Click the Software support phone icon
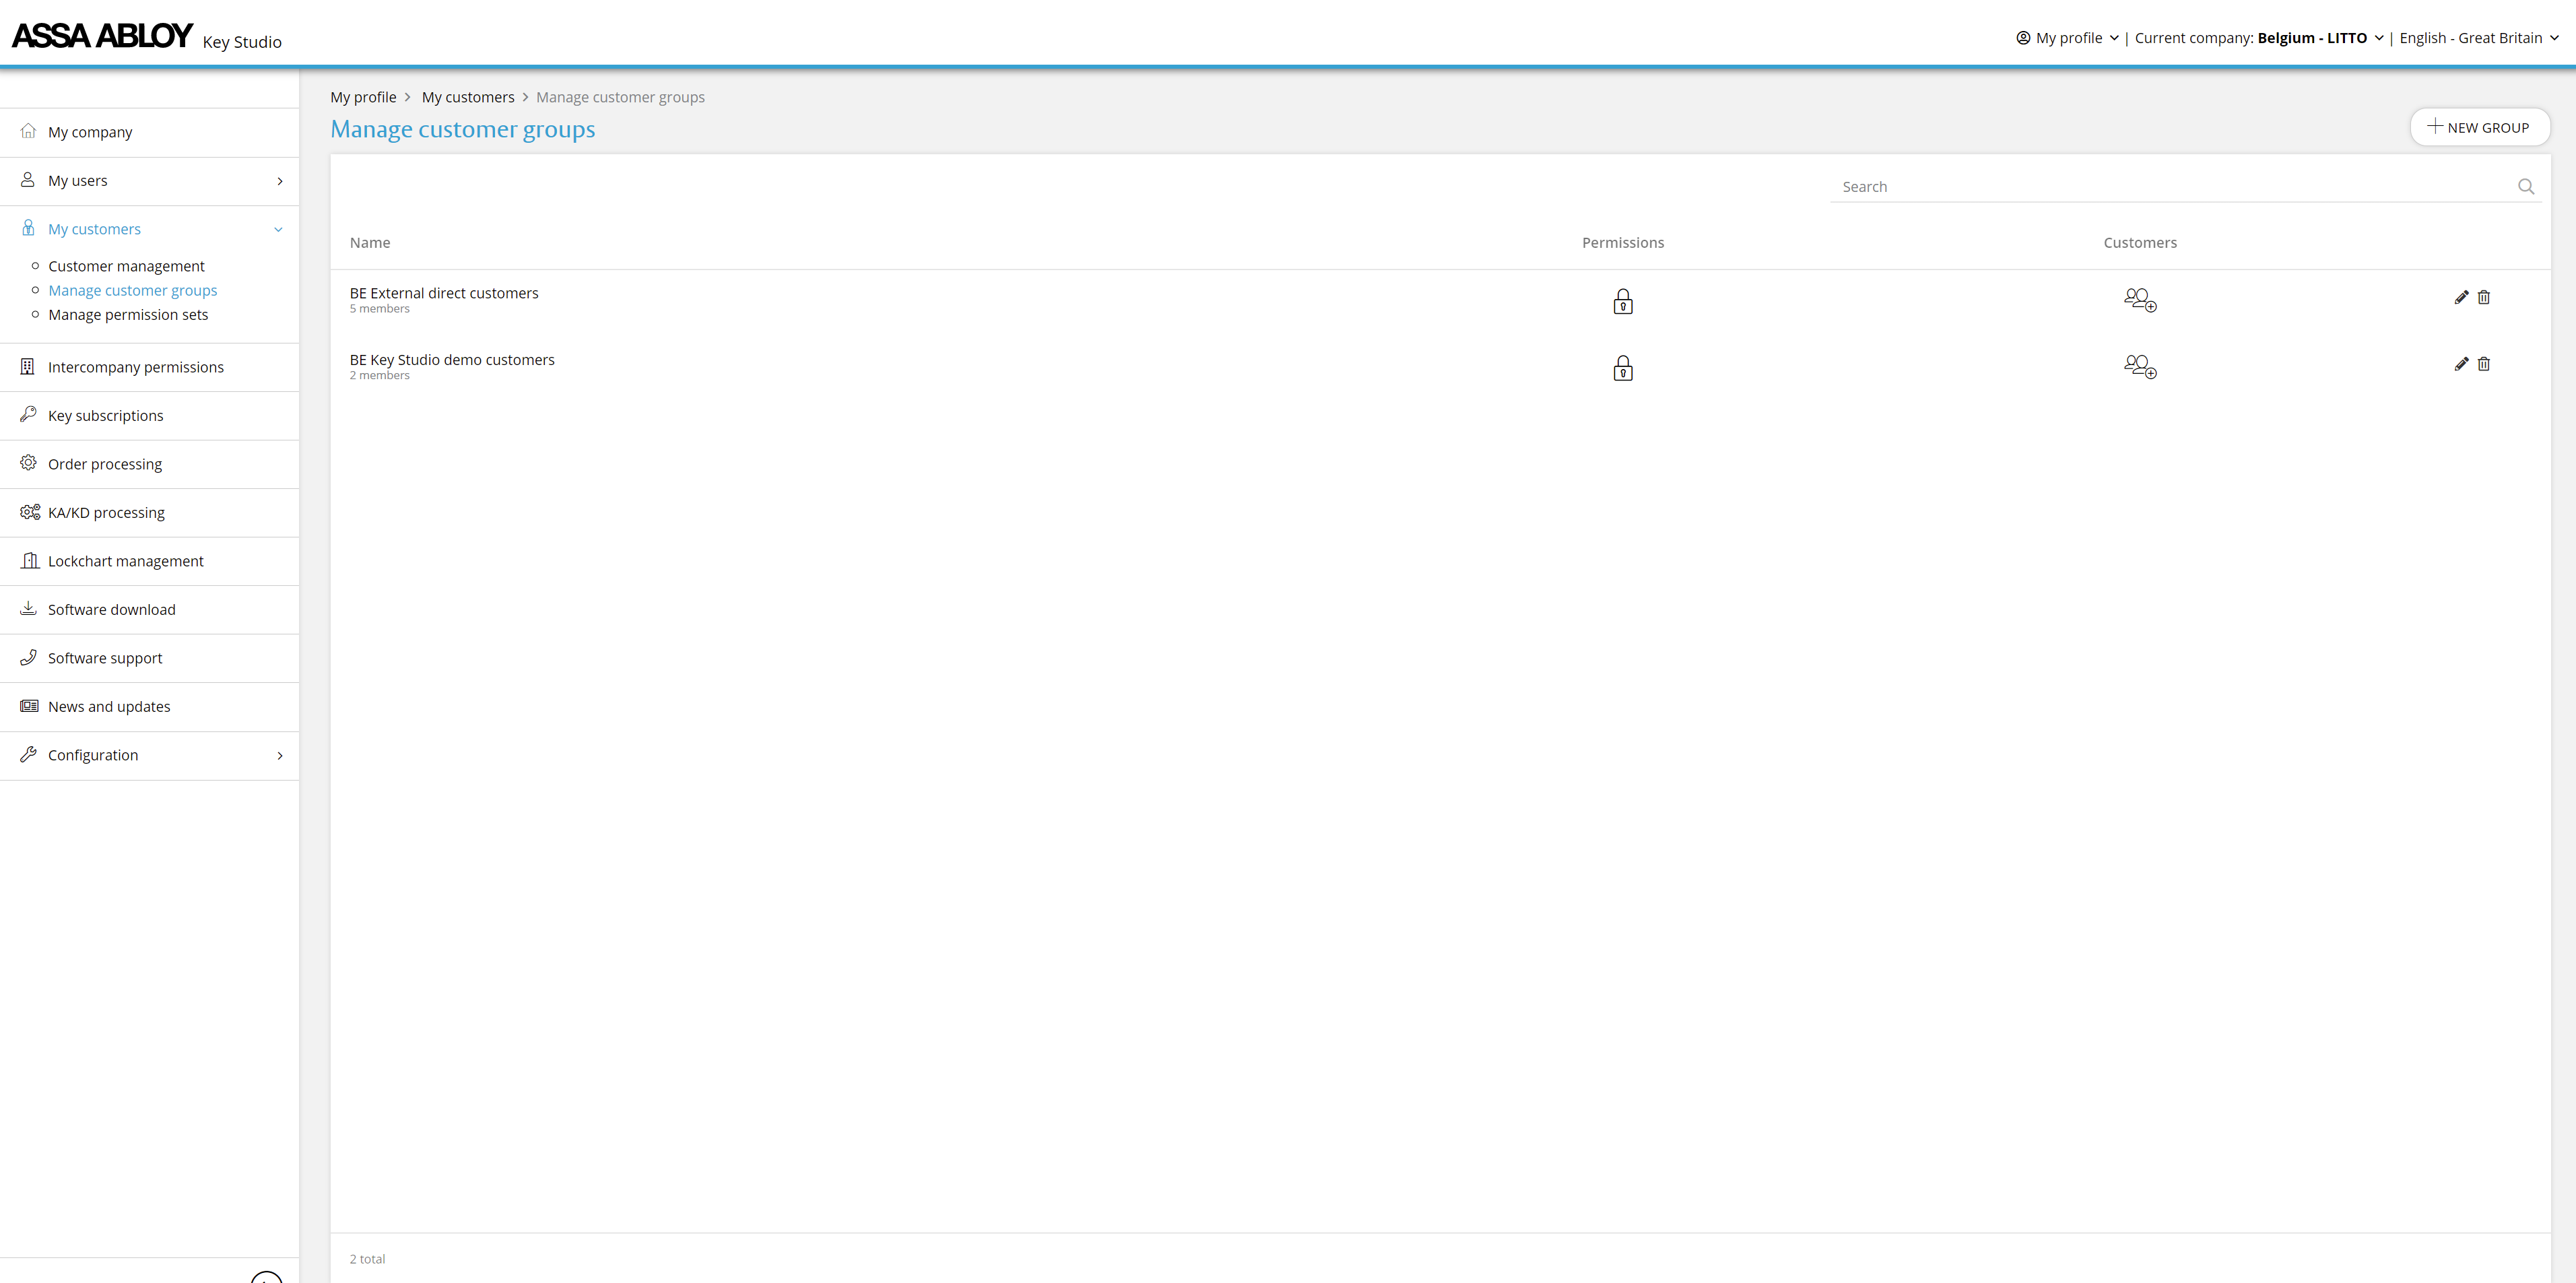The height and width of the screenshot is (1283, 2576). point(29,657)
